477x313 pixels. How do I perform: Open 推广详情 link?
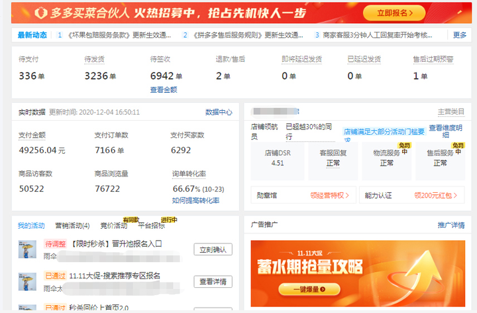pos(451,225)
